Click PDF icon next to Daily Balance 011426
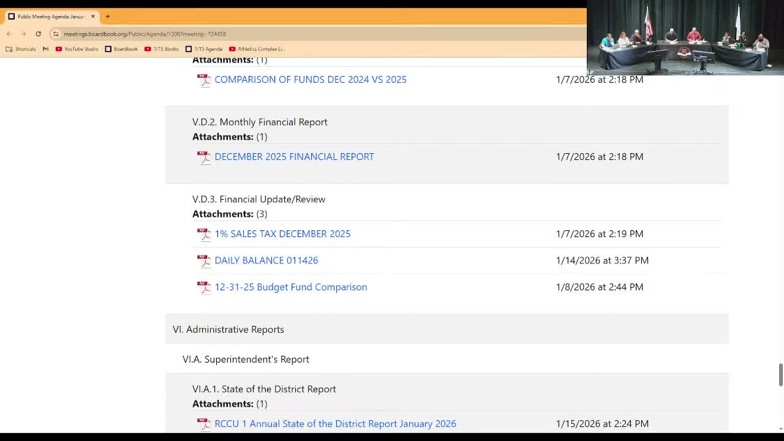The width and height of the screenshot is (784, 441). pyautogui.click(x=204, y=261)
